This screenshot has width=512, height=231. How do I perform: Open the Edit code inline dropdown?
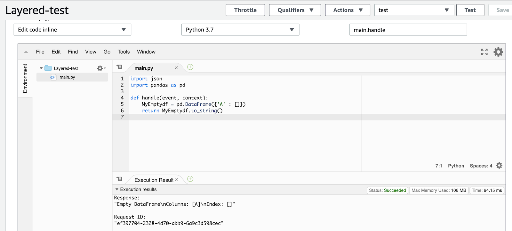point(72,30)
